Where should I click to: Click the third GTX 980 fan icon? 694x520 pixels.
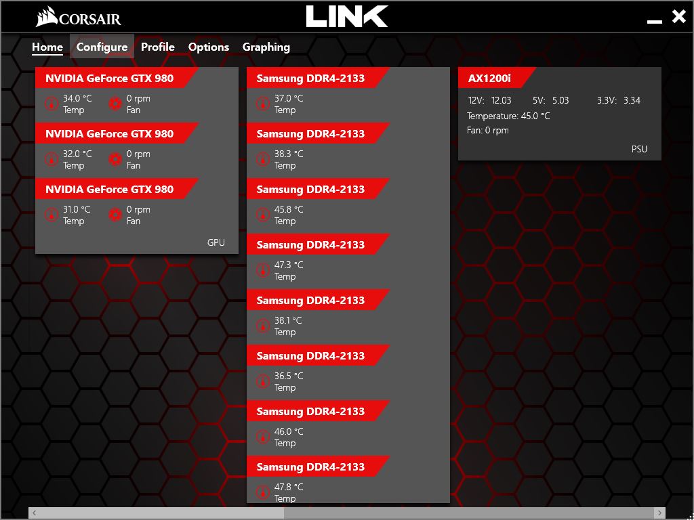click(x=115, y=215)
